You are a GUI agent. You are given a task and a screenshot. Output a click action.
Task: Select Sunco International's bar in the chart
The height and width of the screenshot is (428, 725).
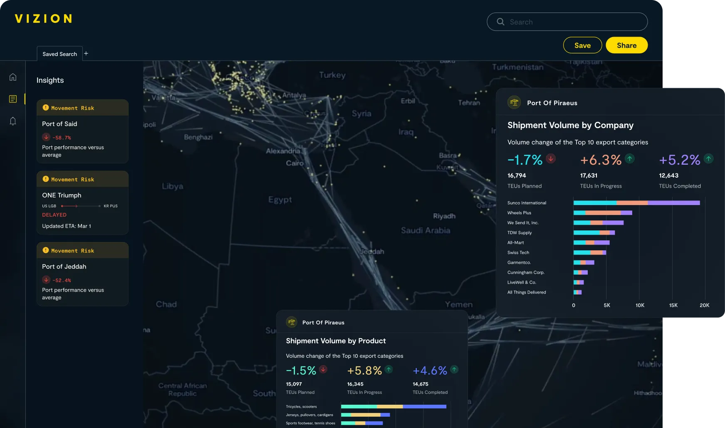pyautogui.click(x=636, y=203)
